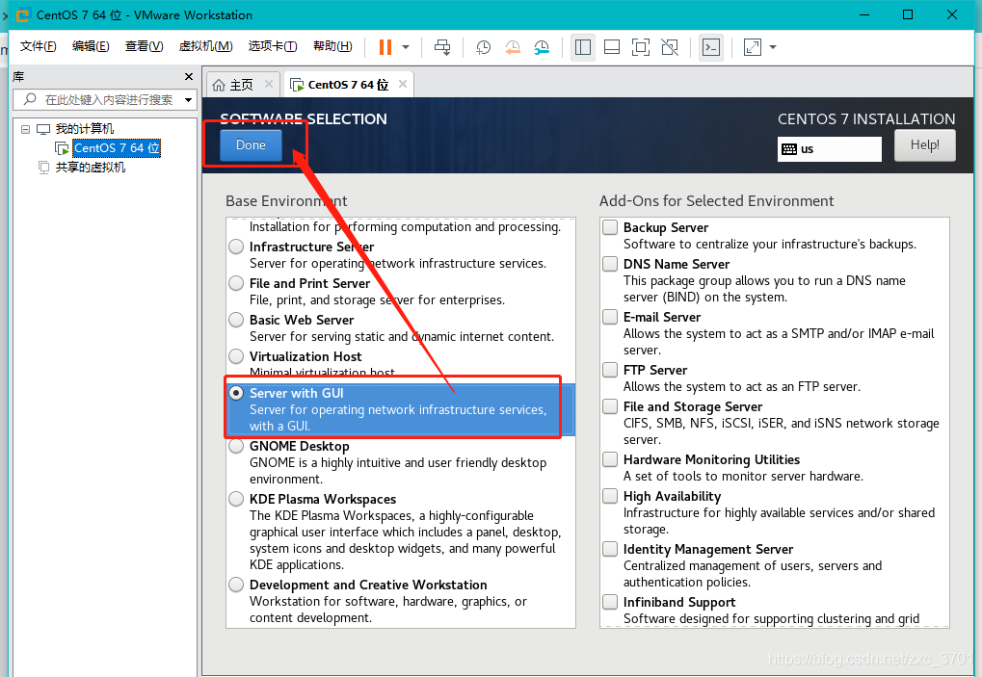Select Server with GUI radio button
This screenshot has height=677, width=982.
236,393
